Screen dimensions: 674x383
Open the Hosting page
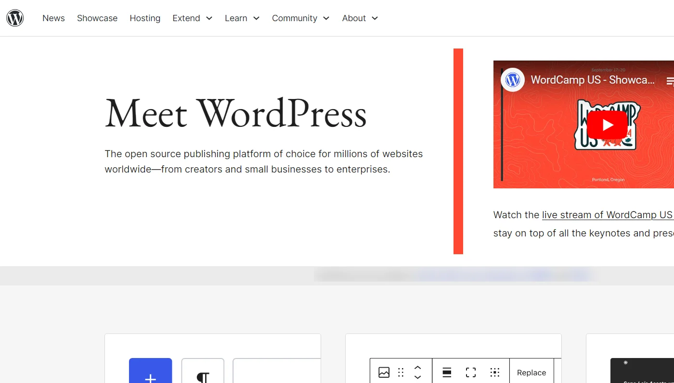coord(145,18)
